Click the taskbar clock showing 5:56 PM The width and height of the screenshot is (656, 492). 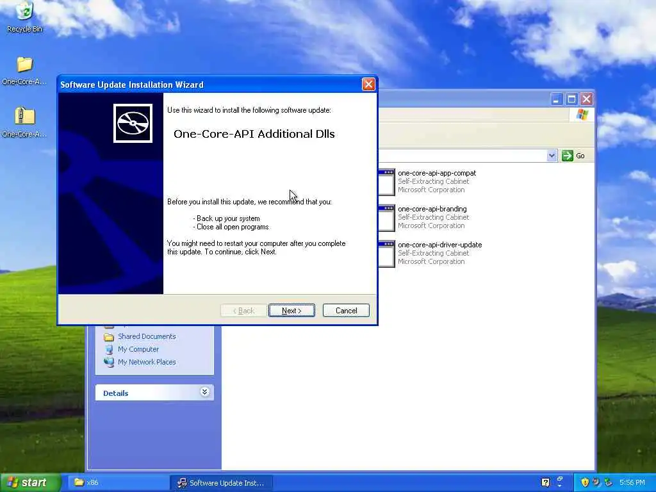[x=632, y=482]
